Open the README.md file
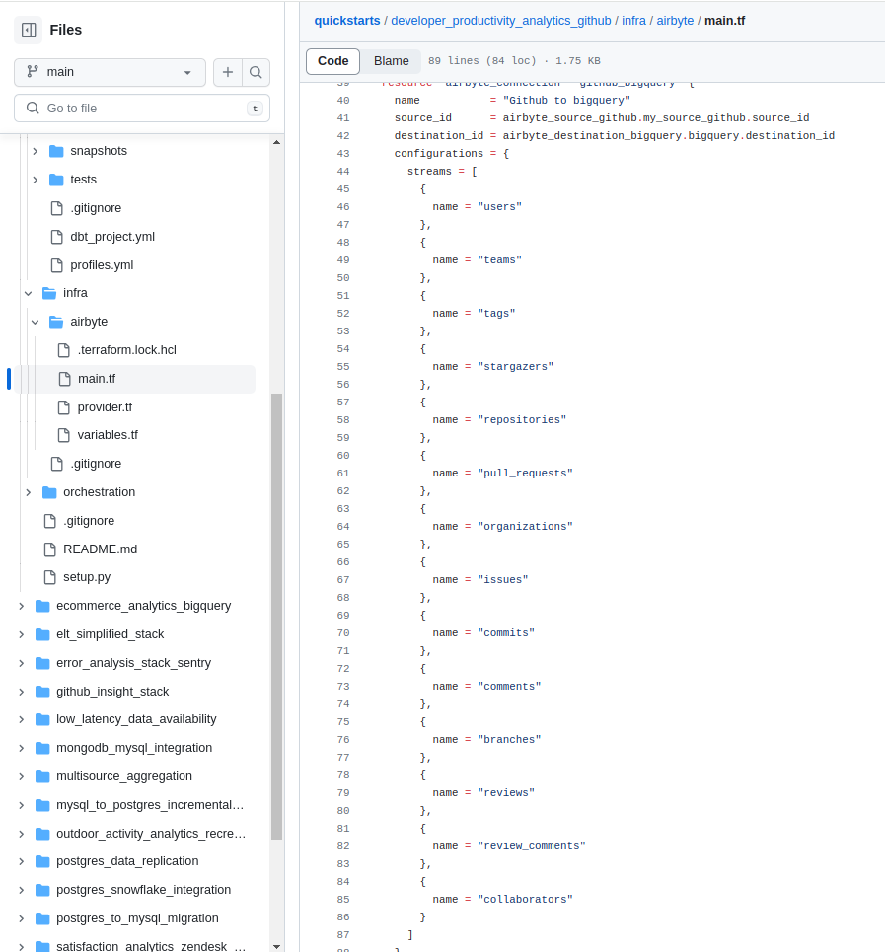Viewport: 885px width, 952px height. [x=99, y=549]
